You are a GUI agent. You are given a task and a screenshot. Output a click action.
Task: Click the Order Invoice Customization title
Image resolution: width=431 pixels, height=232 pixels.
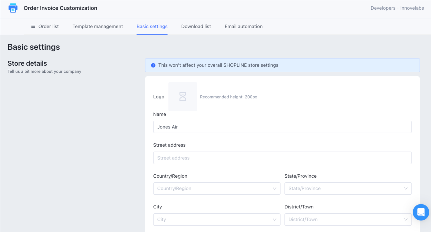point(60,8)
